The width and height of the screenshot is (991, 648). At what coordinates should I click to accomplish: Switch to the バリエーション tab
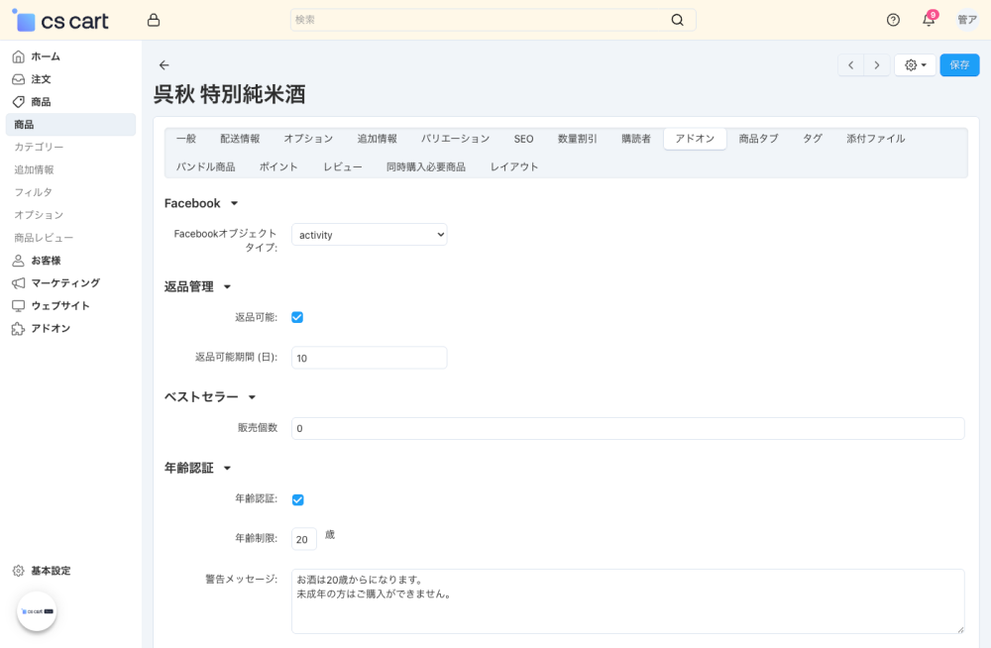click(455, 139)
